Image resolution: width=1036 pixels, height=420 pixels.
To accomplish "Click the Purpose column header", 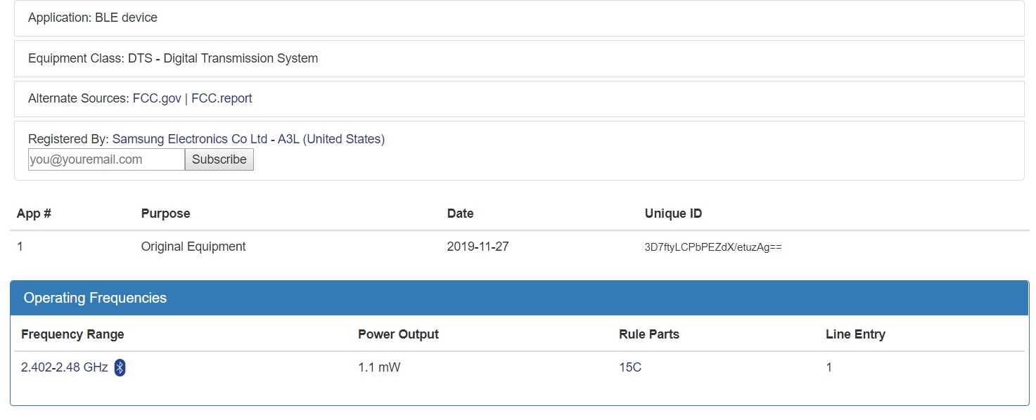I will click(x=165, y=214).
